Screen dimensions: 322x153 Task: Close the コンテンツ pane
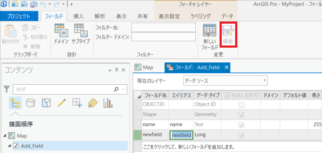(123, 70)
